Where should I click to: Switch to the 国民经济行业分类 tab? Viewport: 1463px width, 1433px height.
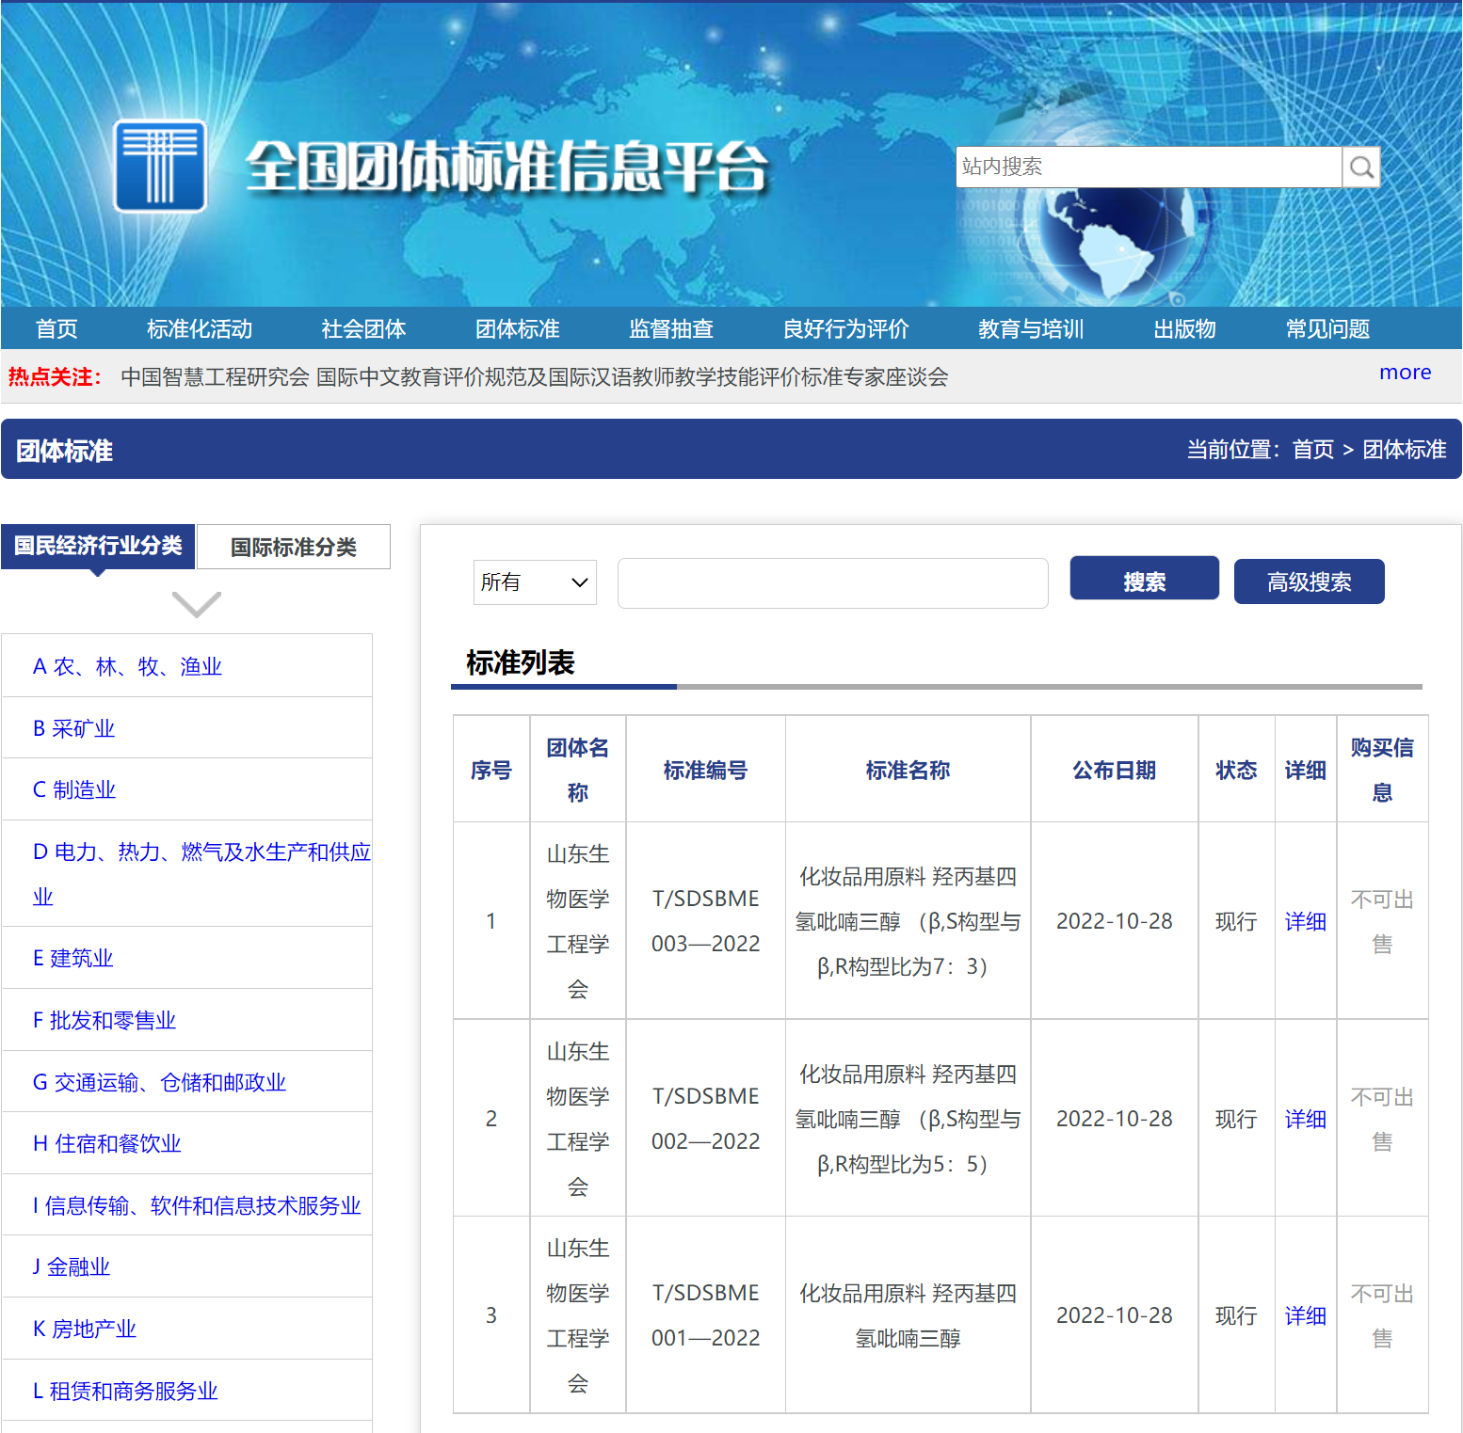[x=97, y=547]
